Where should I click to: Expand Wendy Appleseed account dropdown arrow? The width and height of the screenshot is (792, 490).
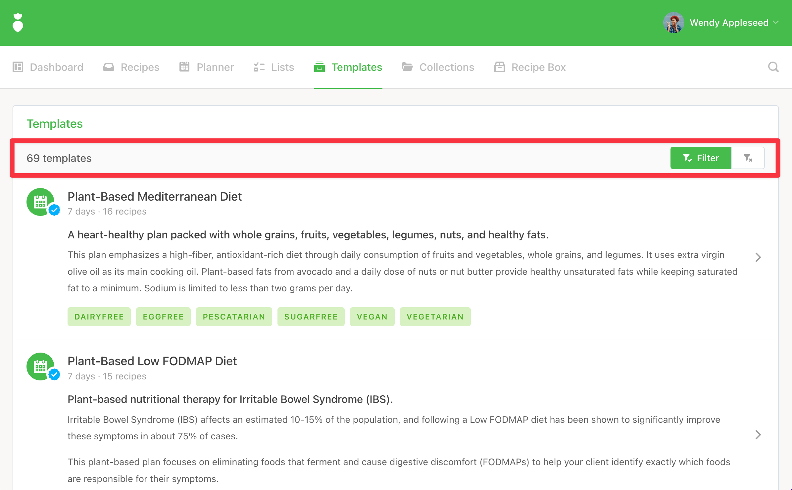776,23
